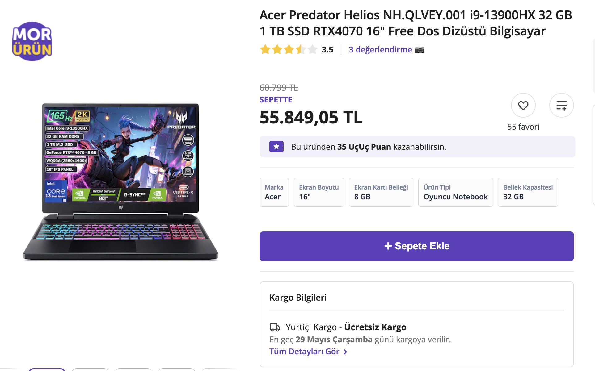Open the 3 değerlendirme reviews link

(x=380, y=50)
